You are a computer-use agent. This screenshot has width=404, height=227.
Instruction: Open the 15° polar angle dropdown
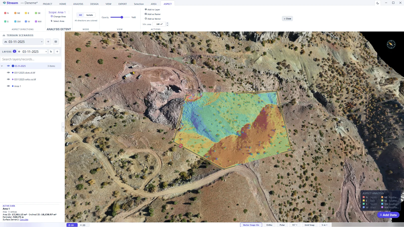tap(295, 225)
